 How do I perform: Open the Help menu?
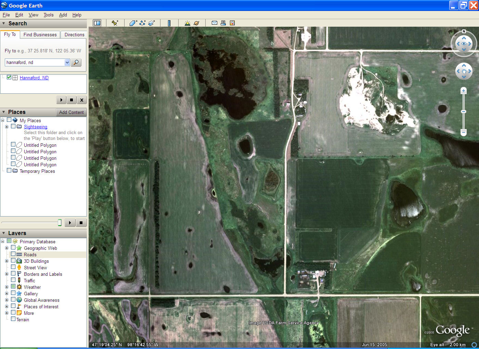pos(77,15)
